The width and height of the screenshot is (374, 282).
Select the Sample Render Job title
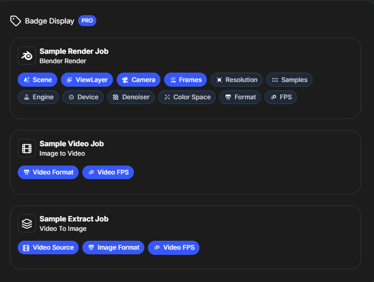[74, 51]
